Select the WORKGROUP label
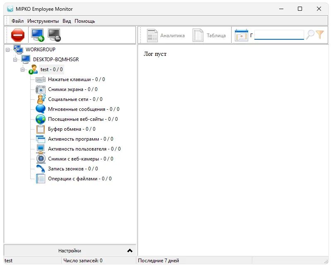 point(41,50)
